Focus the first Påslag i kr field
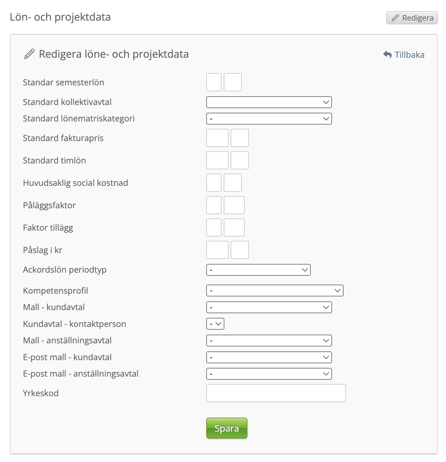This screenshot has width=446, height=462. click(x=217, y=250)
